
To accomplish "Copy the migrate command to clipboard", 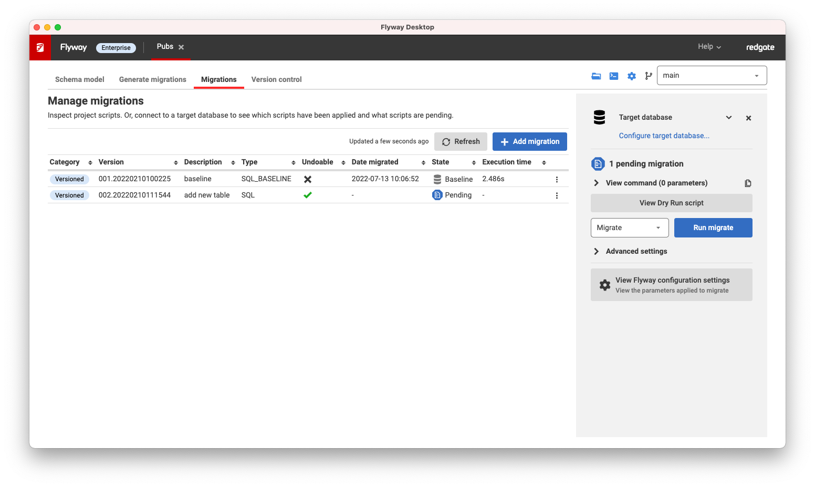I will point(748,183).
